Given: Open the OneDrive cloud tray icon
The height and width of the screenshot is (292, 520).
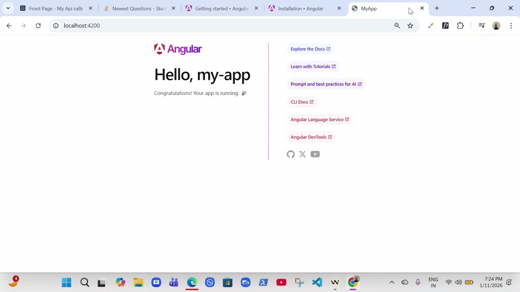Looking at the screenshot, I should tap(405, 282).
